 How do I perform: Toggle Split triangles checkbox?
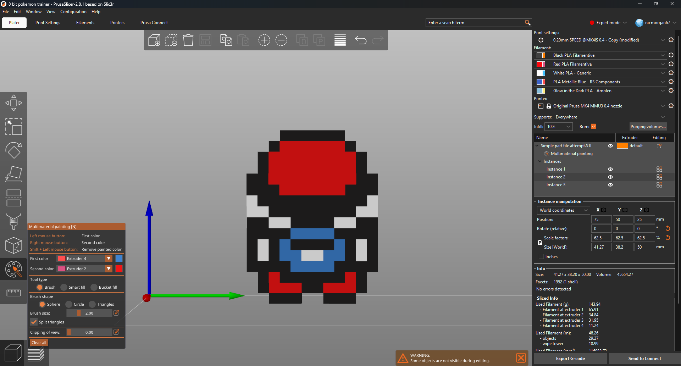tap(34, 322)
